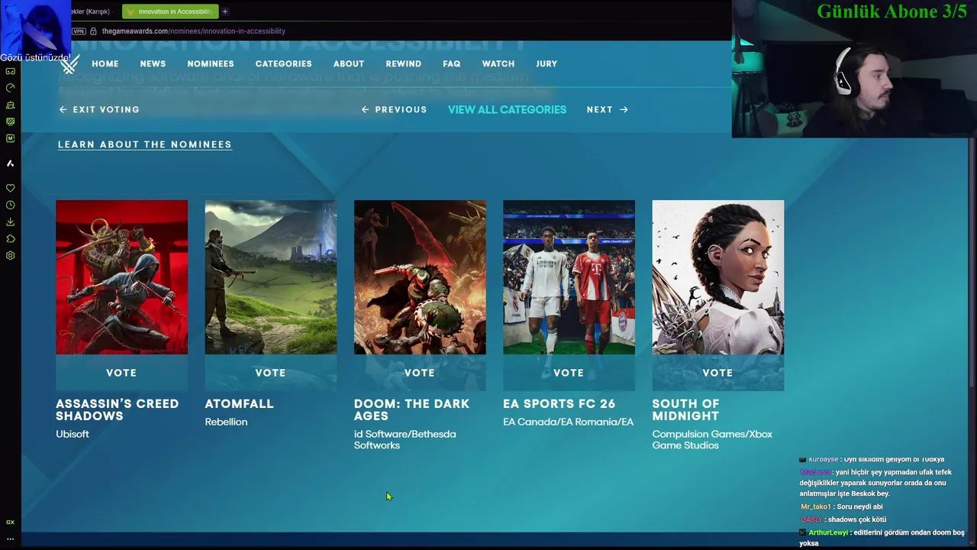Click EXIT VOTING link
977x550 pixels.
99,110
